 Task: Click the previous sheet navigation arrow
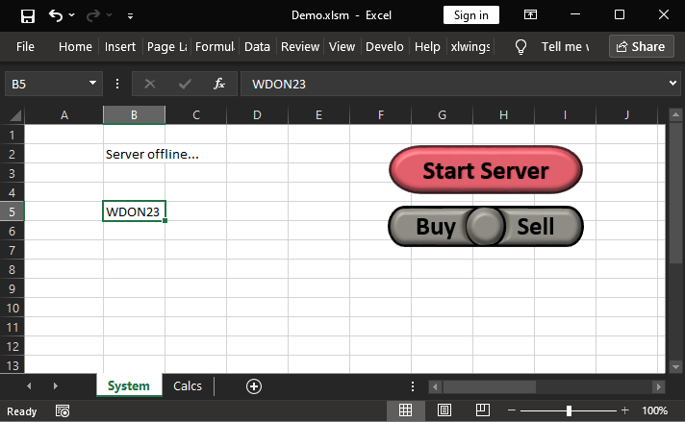[29, 385]
